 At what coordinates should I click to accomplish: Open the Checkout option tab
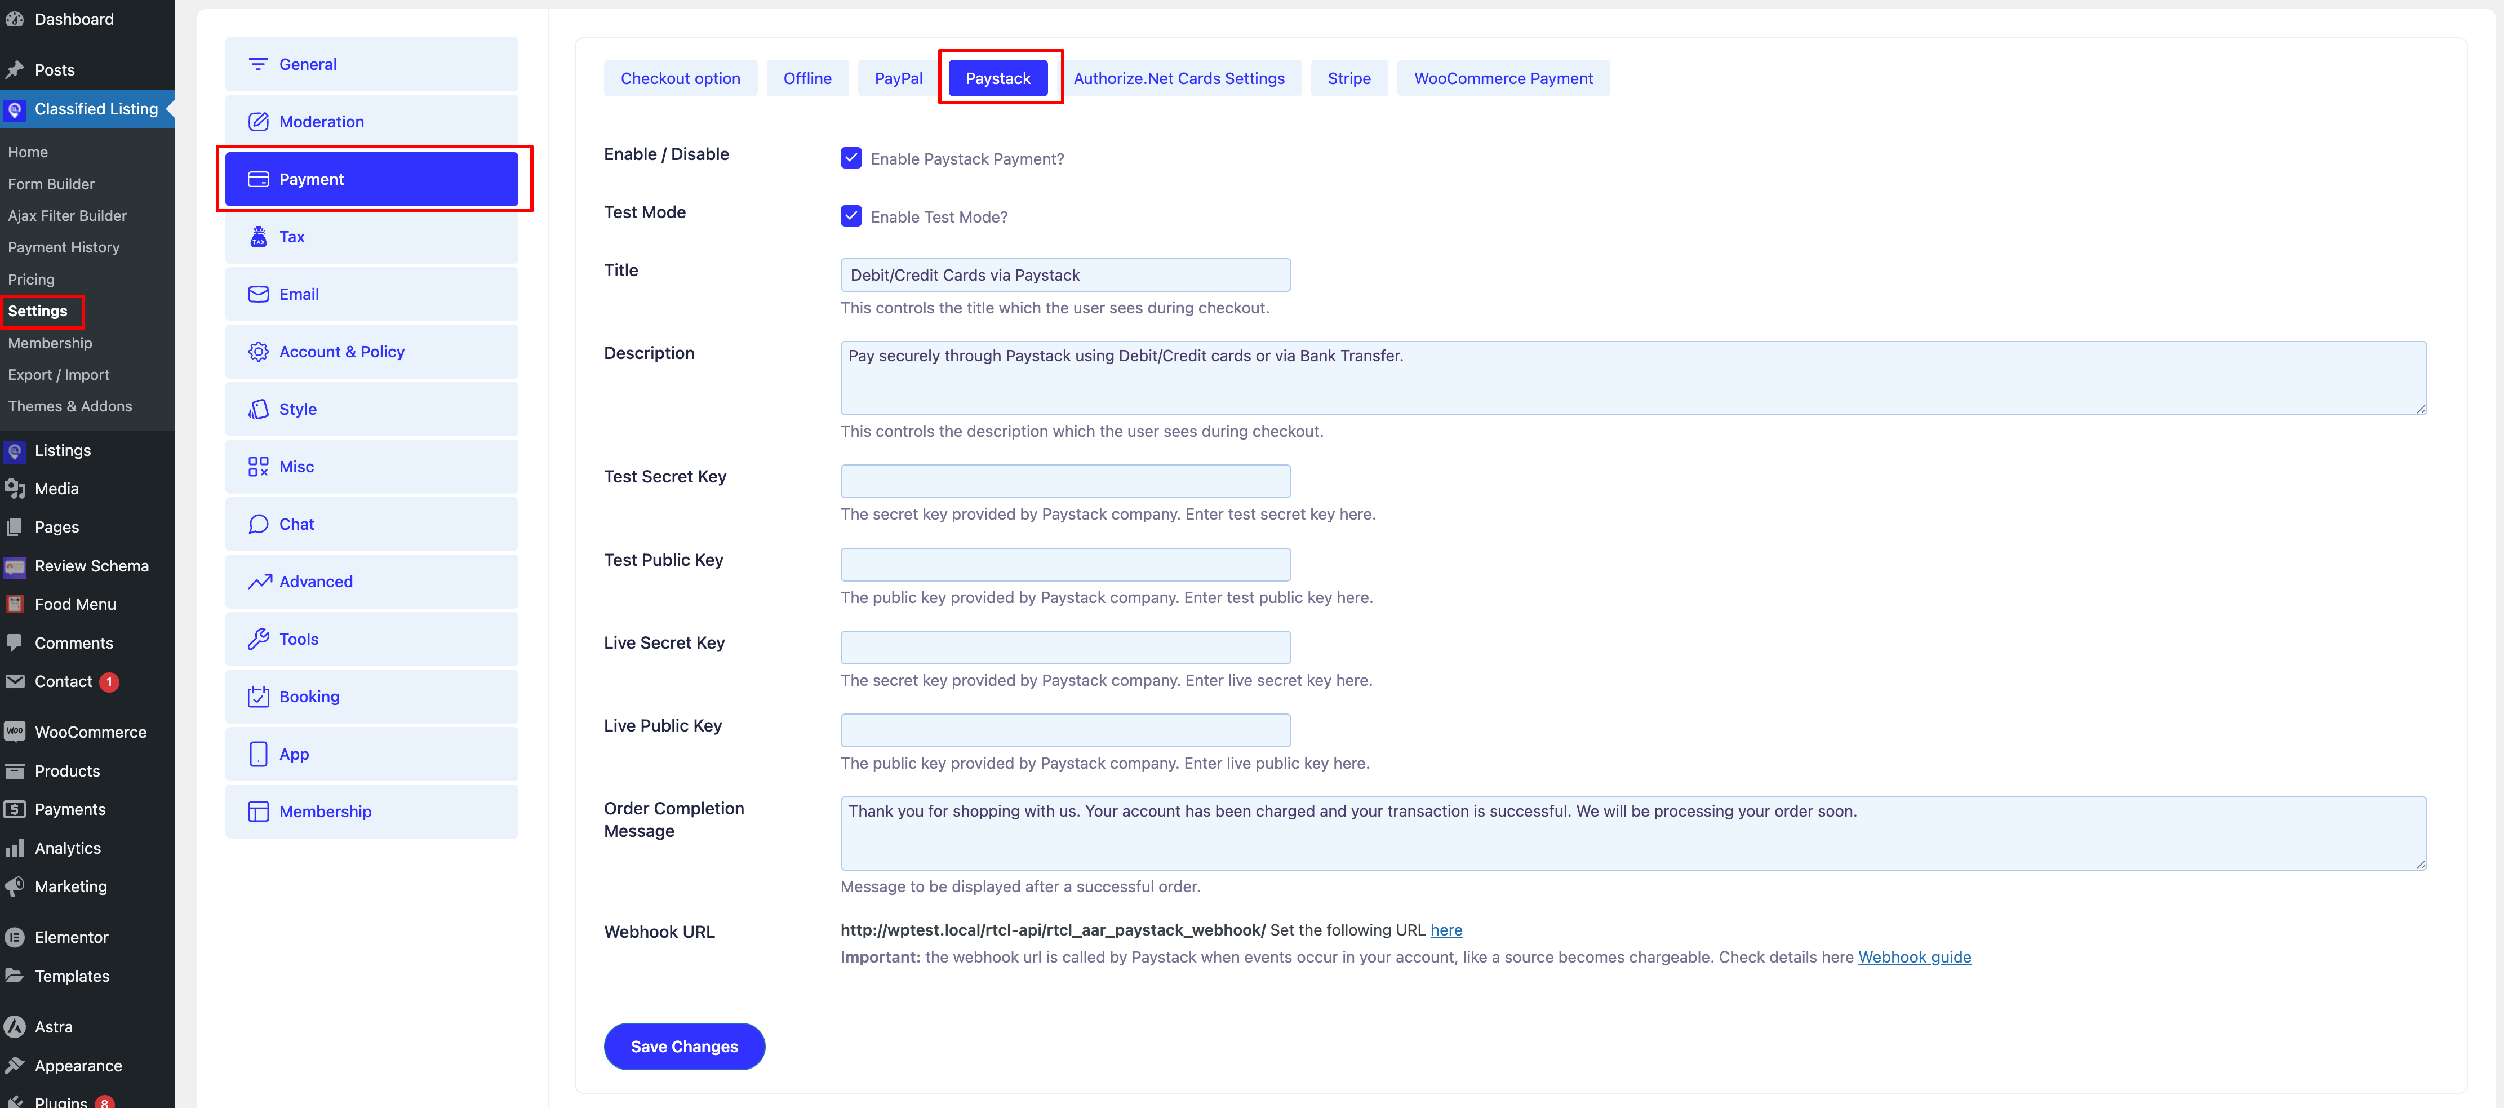click(x=680, y=78)
